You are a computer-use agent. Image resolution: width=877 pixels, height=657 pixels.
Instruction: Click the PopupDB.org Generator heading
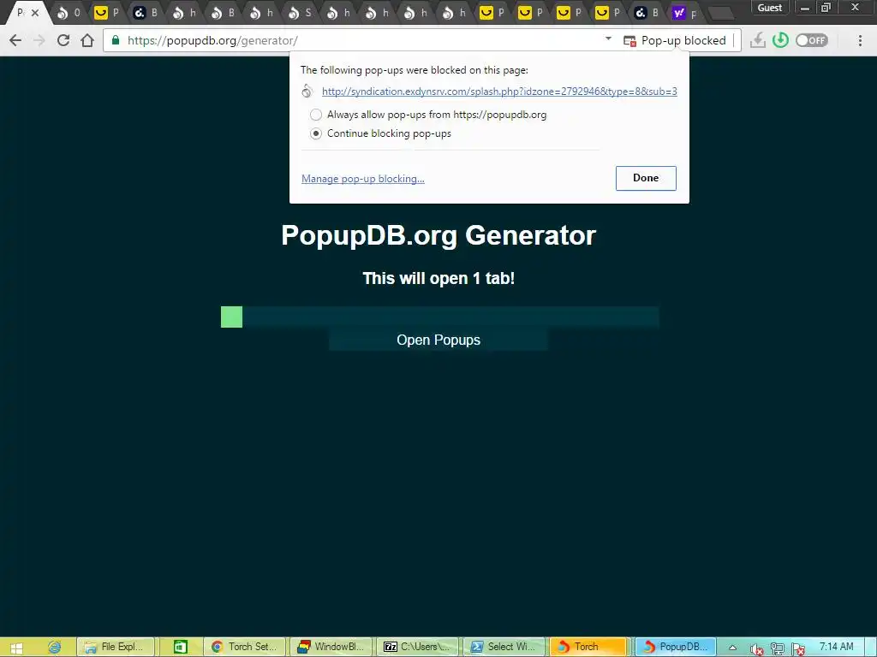[x=438, y=235]
